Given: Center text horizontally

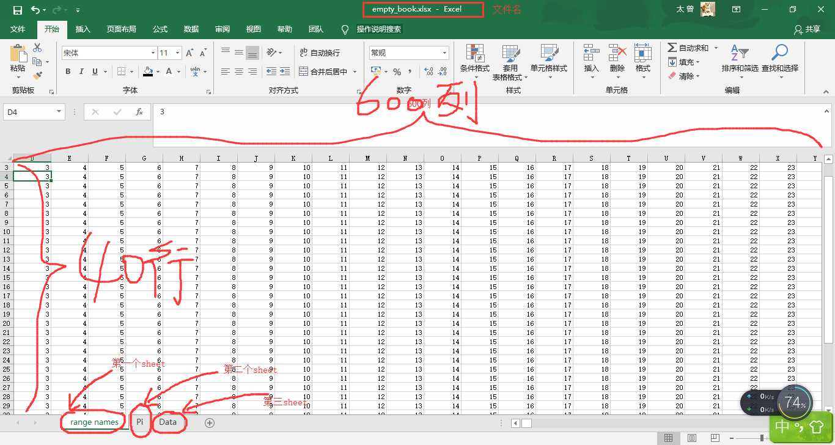Looking at the screenshot, I should [x=239, y=72].
